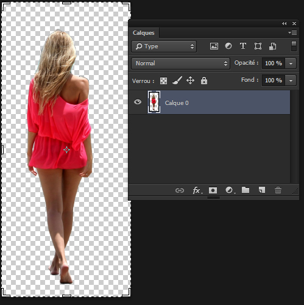This screenshot has height=305, width=304.
Task: Close the Calques panel
Action: tap(294, 24)
